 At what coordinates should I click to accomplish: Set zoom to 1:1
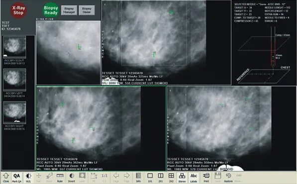pyautogui.click(x=104, y=178)
